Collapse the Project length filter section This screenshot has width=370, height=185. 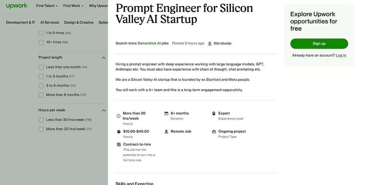coord(104,58)
